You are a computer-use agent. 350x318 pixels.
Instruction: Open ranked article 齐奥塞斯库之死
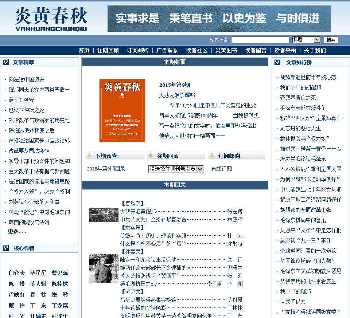(x=298, y=98)
